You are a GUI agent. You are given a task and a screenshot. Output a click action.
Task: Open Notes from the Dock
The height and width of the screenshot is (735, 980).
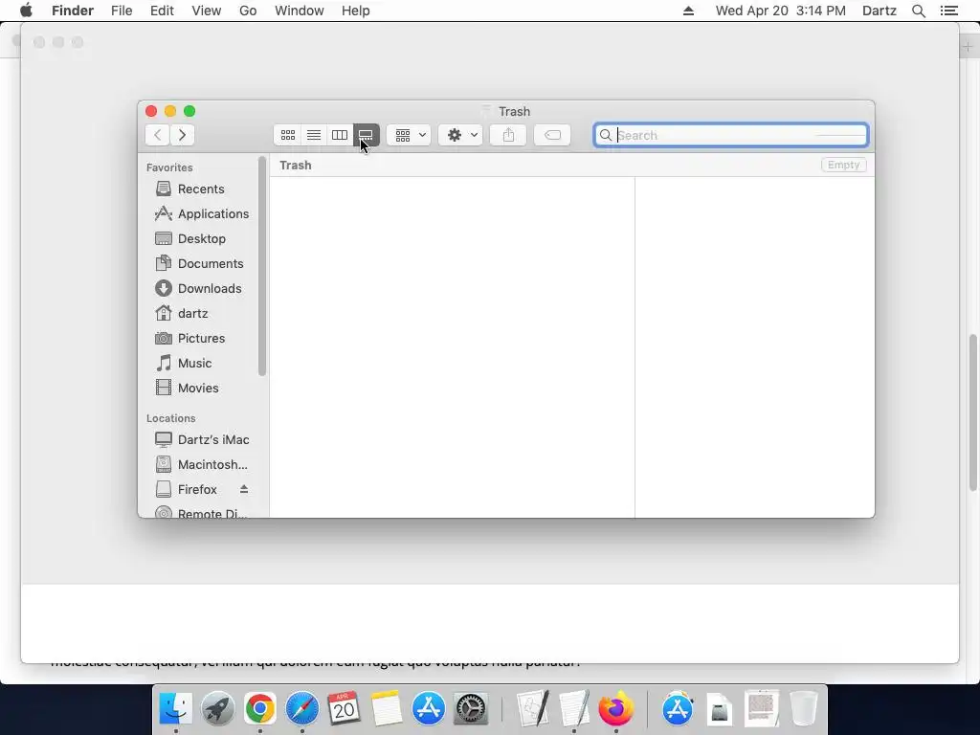[x=387, y=709]
